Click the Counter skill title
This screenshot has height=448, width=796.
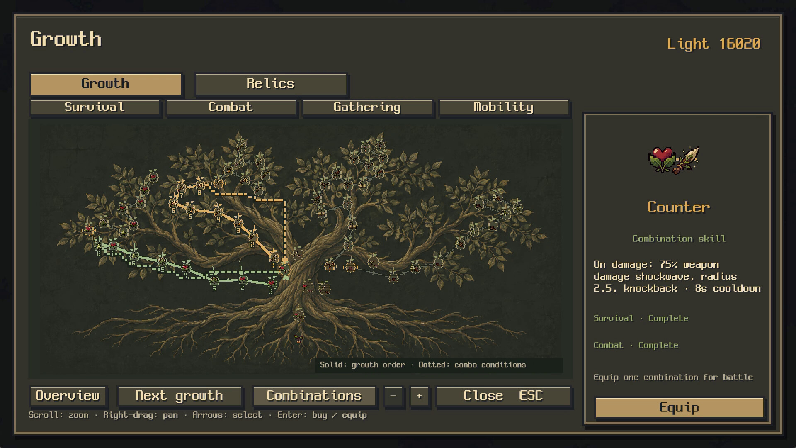pos(679,207)
